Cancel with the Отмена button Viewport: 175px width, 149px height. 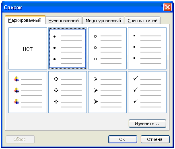point(155,139)
